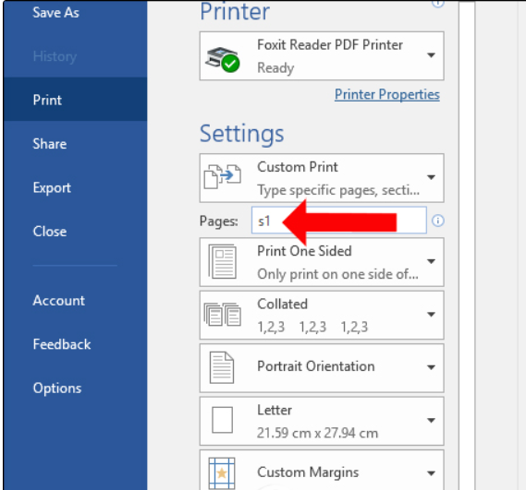Open the Custom Print dropdown arrow

point(431,177)
